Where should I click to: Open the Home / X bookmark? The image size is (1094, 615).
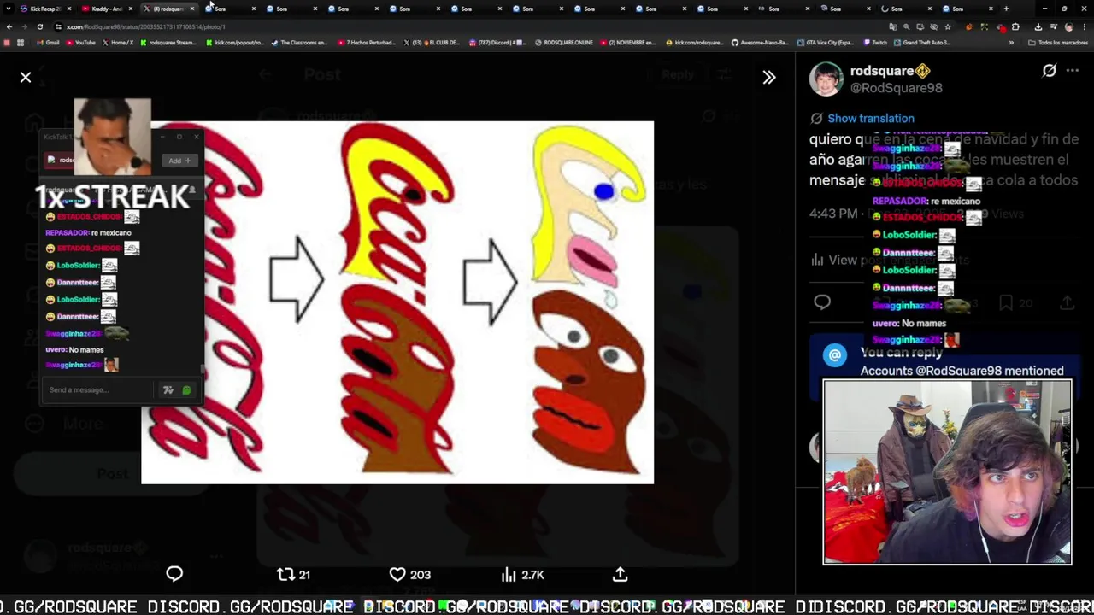coord(118,43)
